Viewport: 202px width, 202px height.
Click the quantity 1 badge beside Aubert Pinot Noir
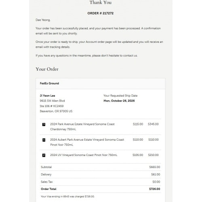pyautogui.click(x=44, y=140)
